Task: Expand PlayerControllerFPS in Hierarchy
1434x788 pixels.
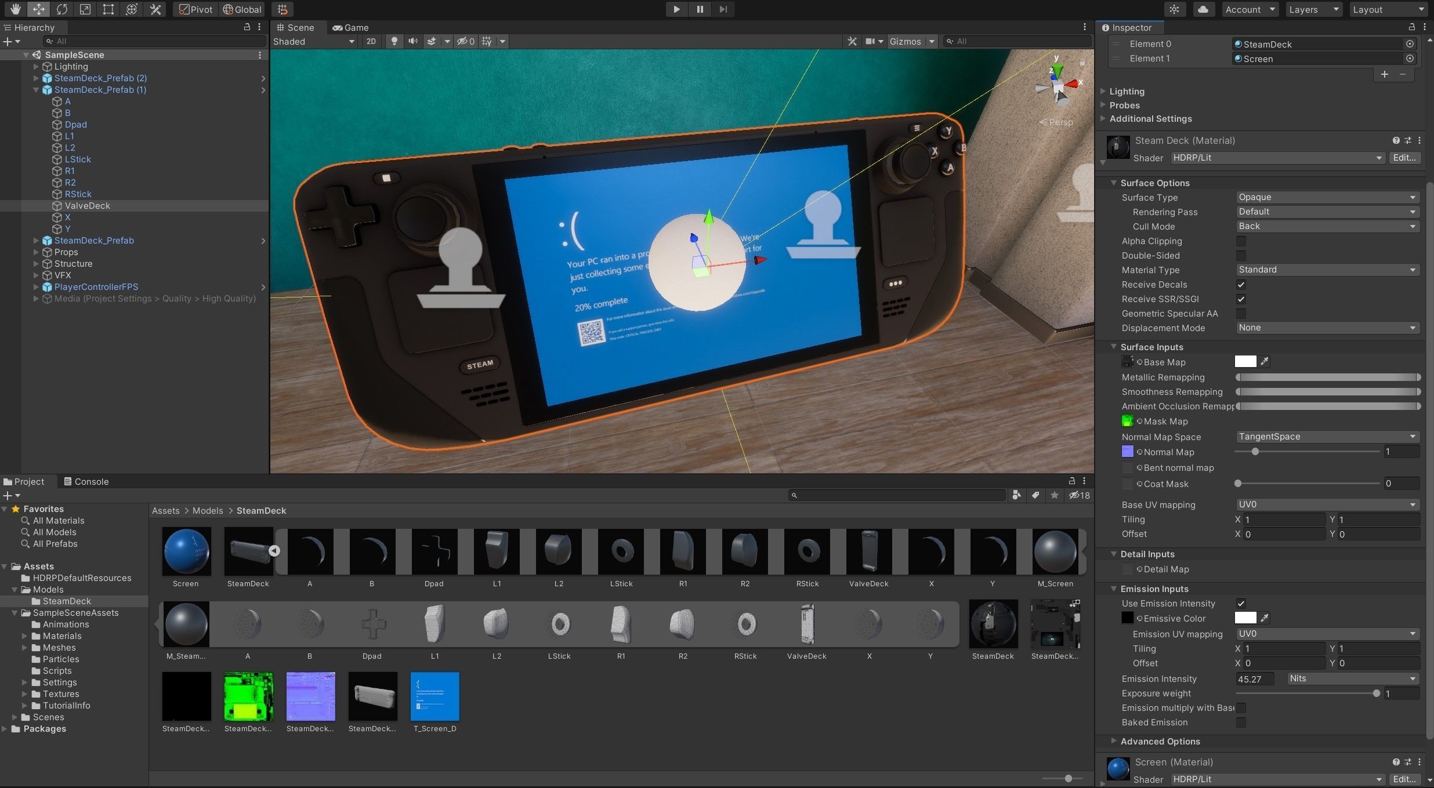Action: [36, 287]
